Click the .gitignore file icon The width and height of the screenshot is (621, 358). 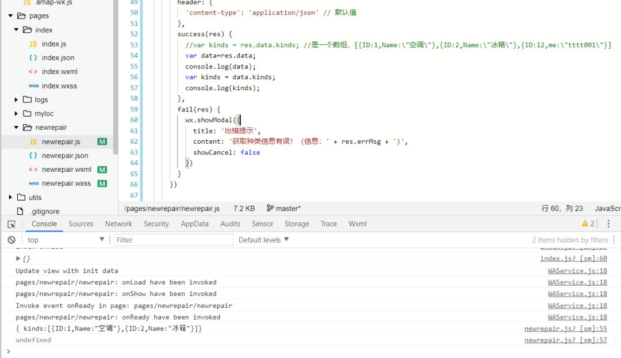[x=20, y=211]
